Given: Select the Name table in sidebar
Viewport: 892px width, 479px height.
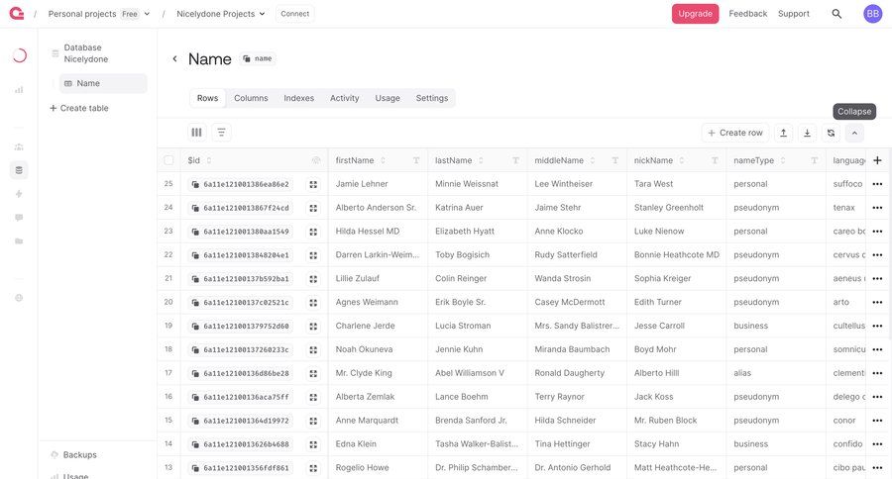Looking at the screenshot, I should point(103,83).
